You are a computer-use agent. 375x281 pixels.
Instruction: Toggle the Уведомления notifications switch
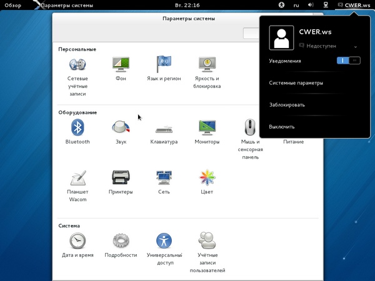(x=348, y=61)
